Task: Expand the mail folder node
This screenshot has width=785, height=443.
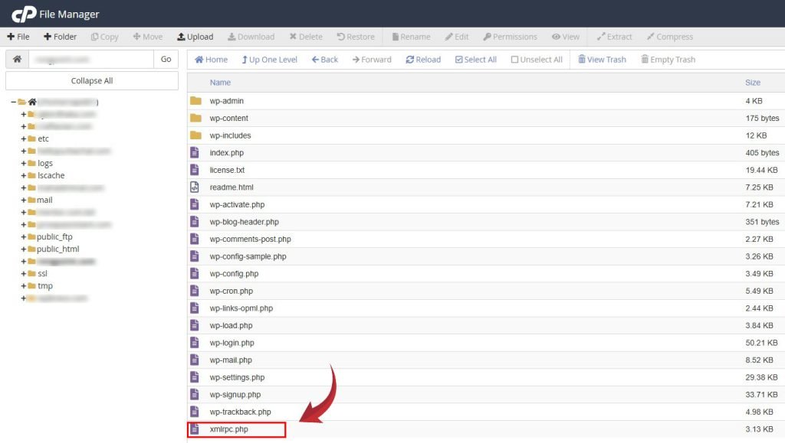Action: 24,200
